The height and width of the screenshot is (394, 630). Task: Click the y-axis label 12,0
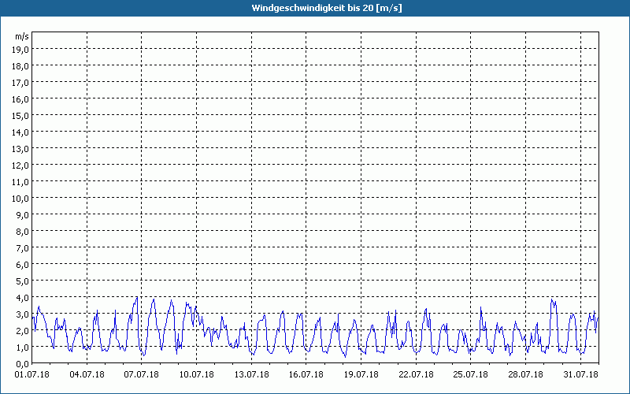coord(21,165)
